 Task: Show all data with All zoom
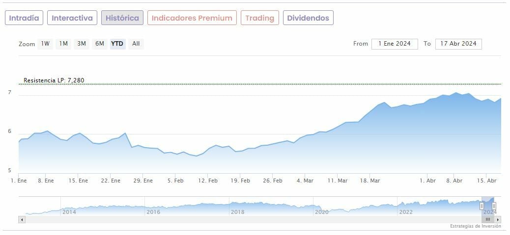136,44
